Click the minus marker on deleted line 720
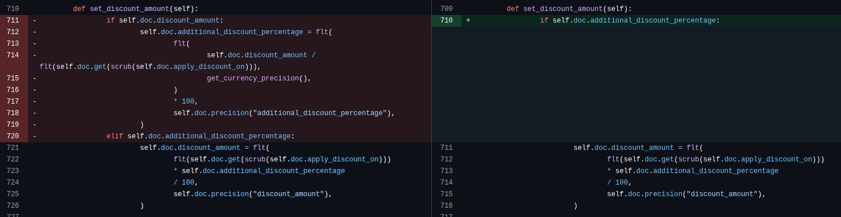The width and height of the screenshot is (841, 217). coord(34,137)
